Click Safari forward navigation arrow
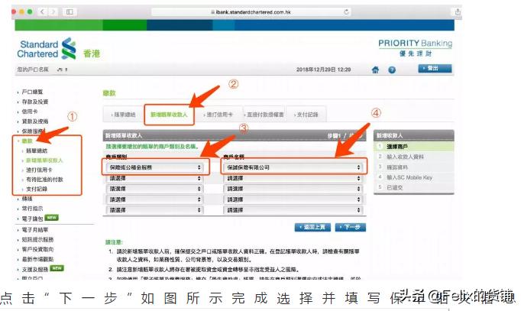 [x=53, y=12]
